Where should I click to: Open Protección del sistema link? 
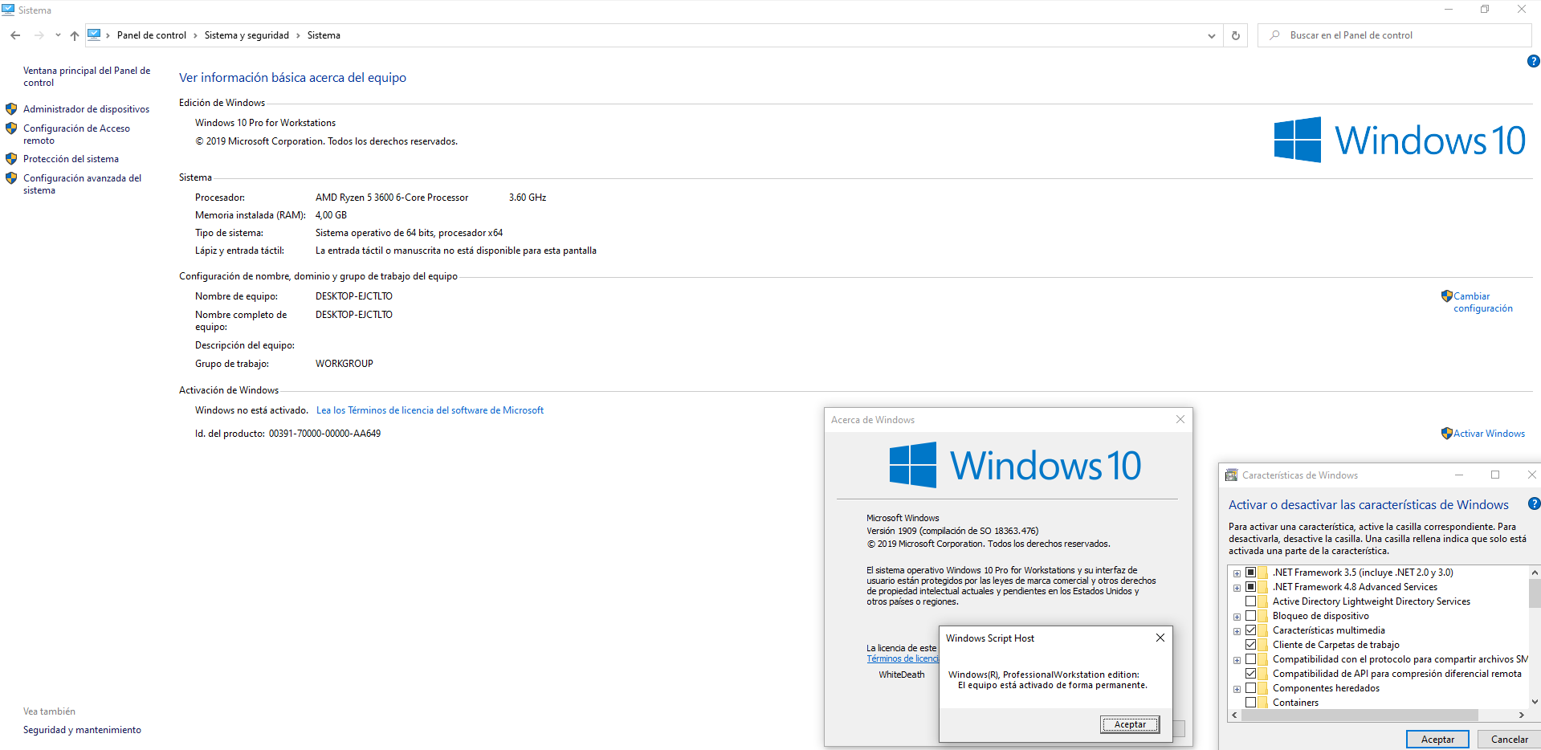point(71,159)
